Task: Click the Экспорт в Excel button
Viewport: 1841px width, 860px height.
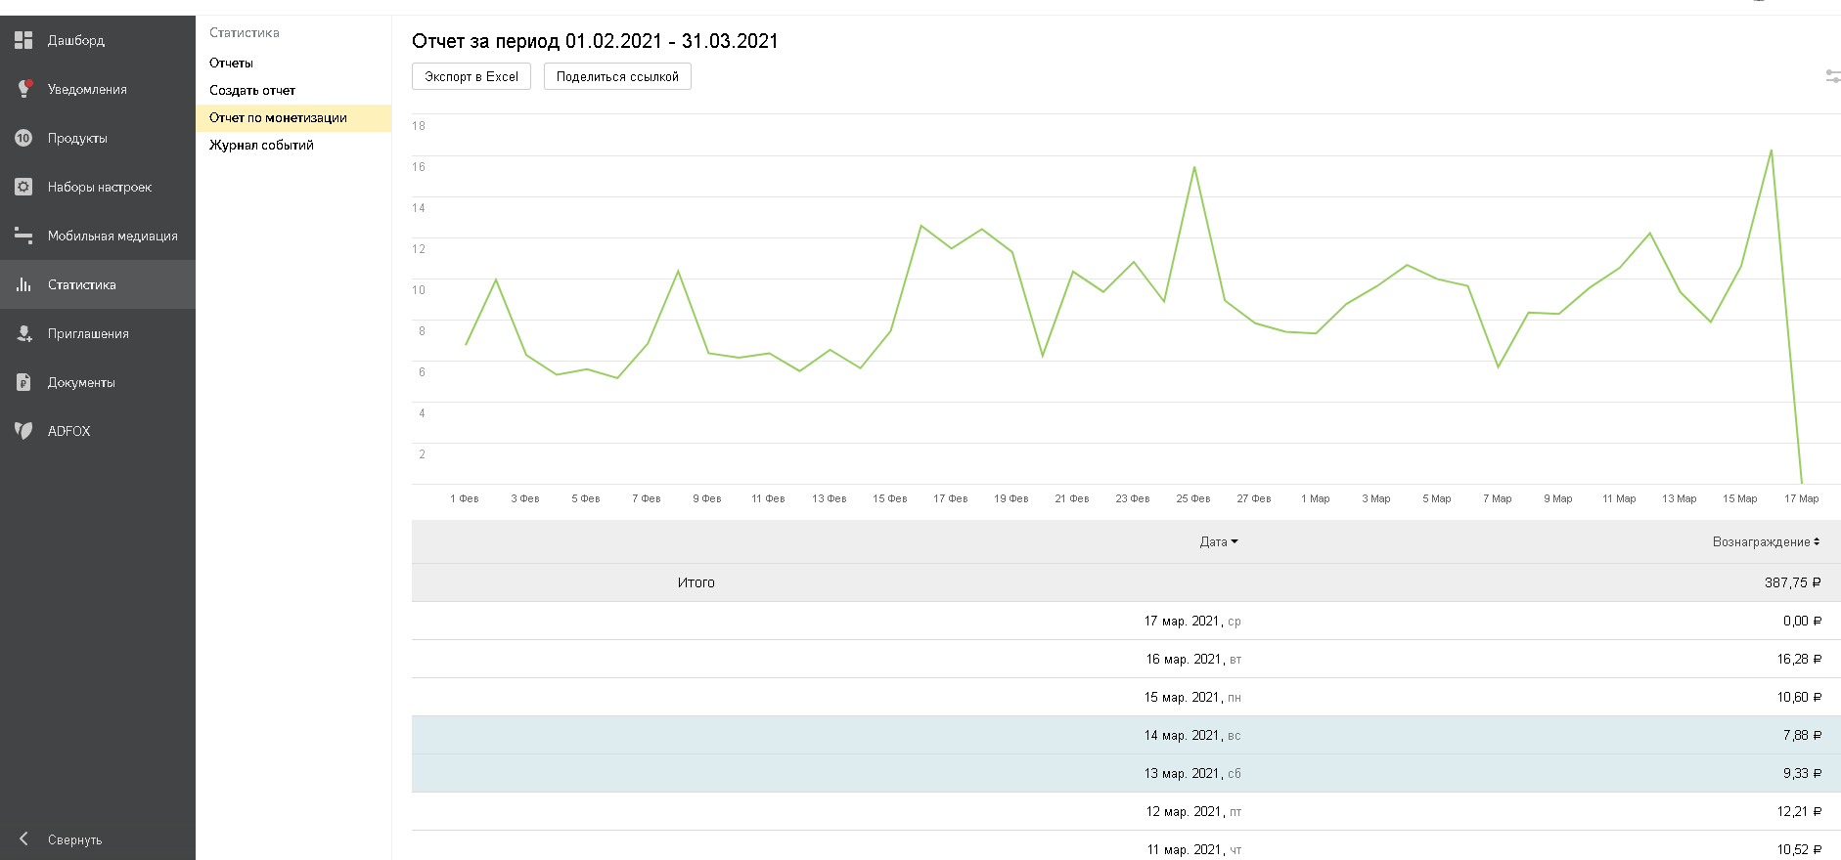Action: [x=471, y=76]
